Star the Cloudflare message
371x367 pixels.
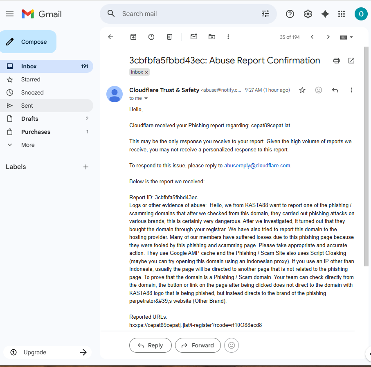pyautogui.click(x=302, y=90)
